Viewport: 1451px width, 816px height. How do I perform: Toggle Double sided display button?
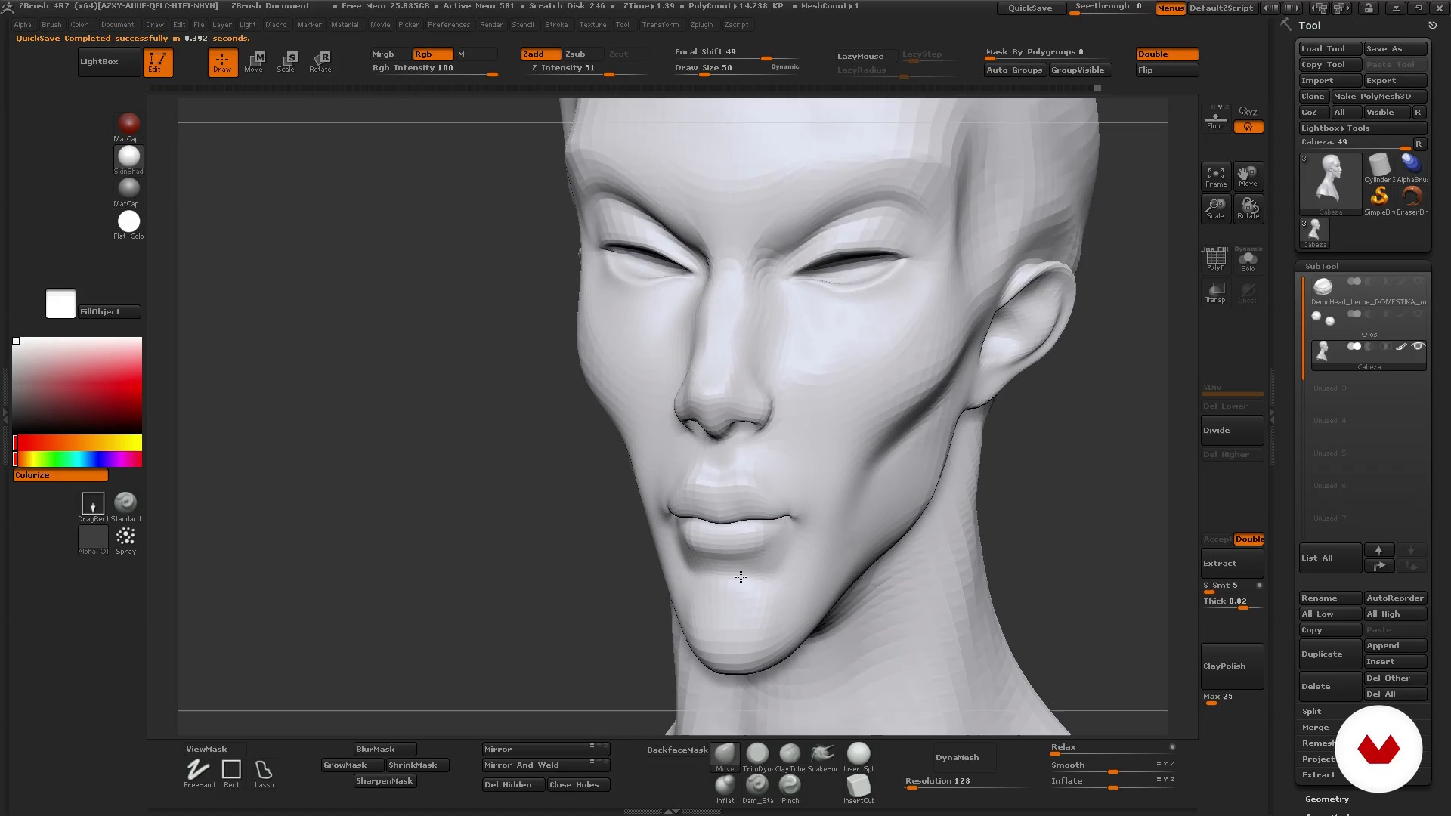pos(1167,54)
